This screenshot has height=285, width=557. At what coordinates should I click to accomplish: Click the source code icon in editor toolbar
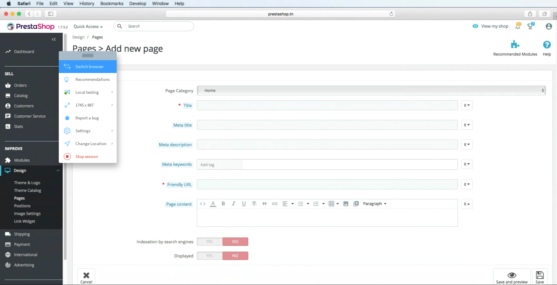tap(203, 204)
